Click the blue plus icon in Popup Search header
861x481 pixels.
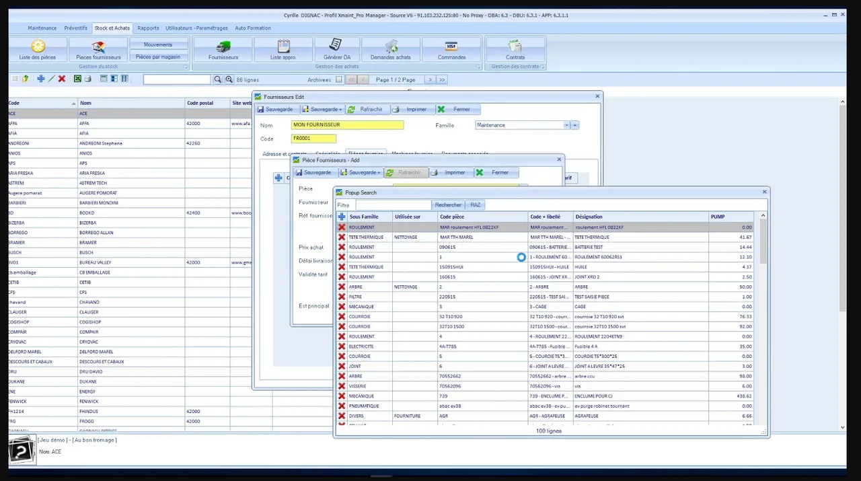click(x=342, y=217)
